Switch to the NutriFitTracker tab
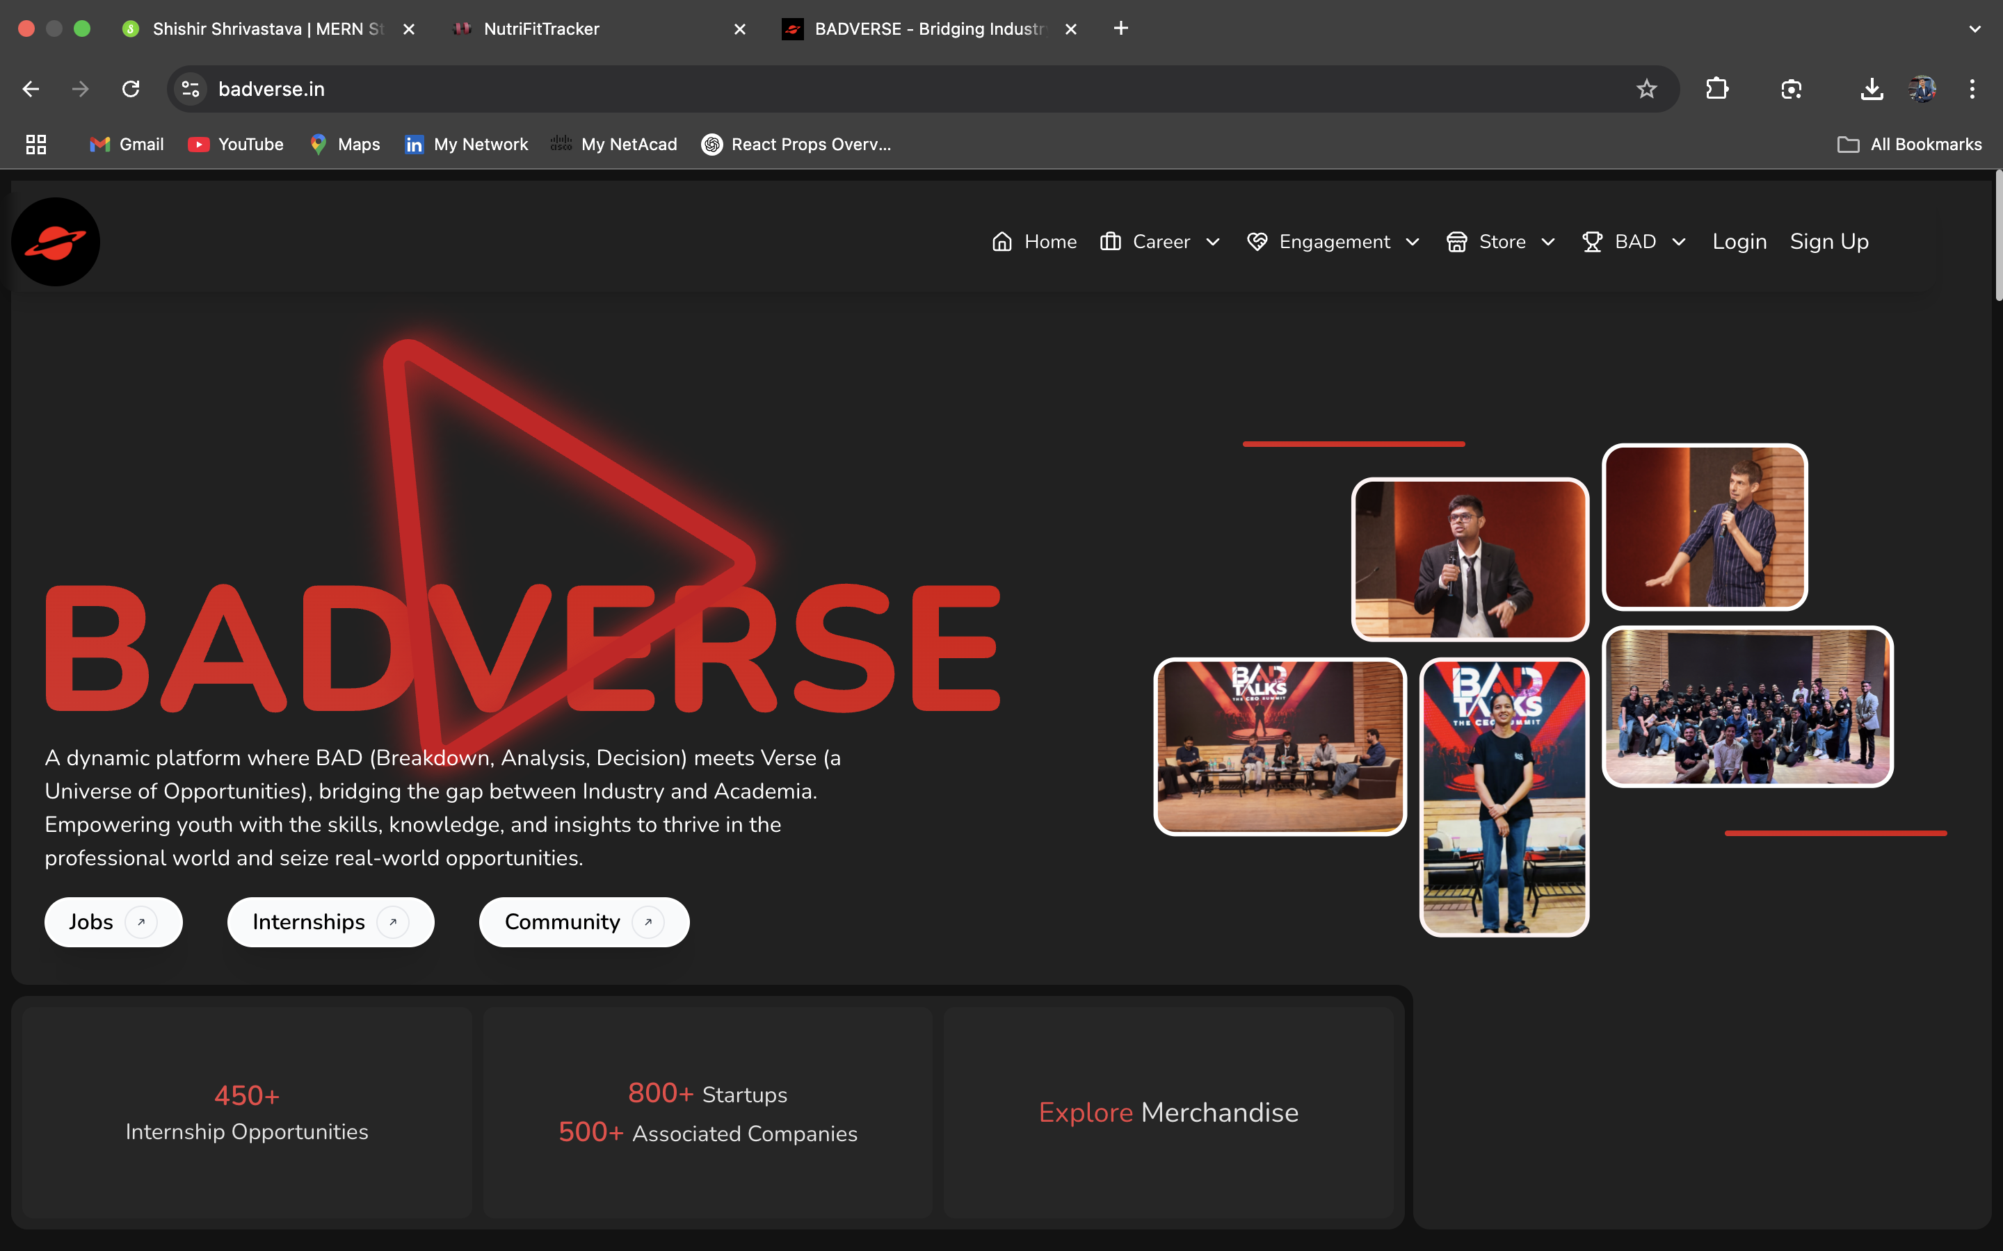This screenshot has width=2003, height=1251. (601, 29)
